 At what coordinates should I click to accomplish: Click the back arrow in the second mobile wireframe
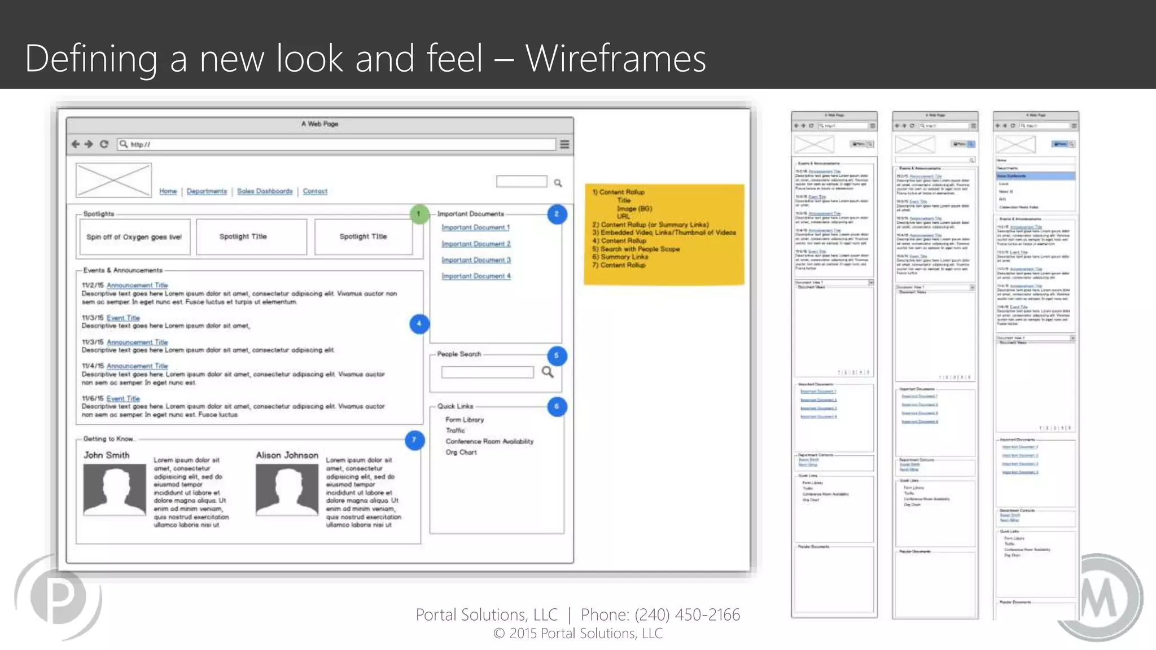click(x=897, y=126)
